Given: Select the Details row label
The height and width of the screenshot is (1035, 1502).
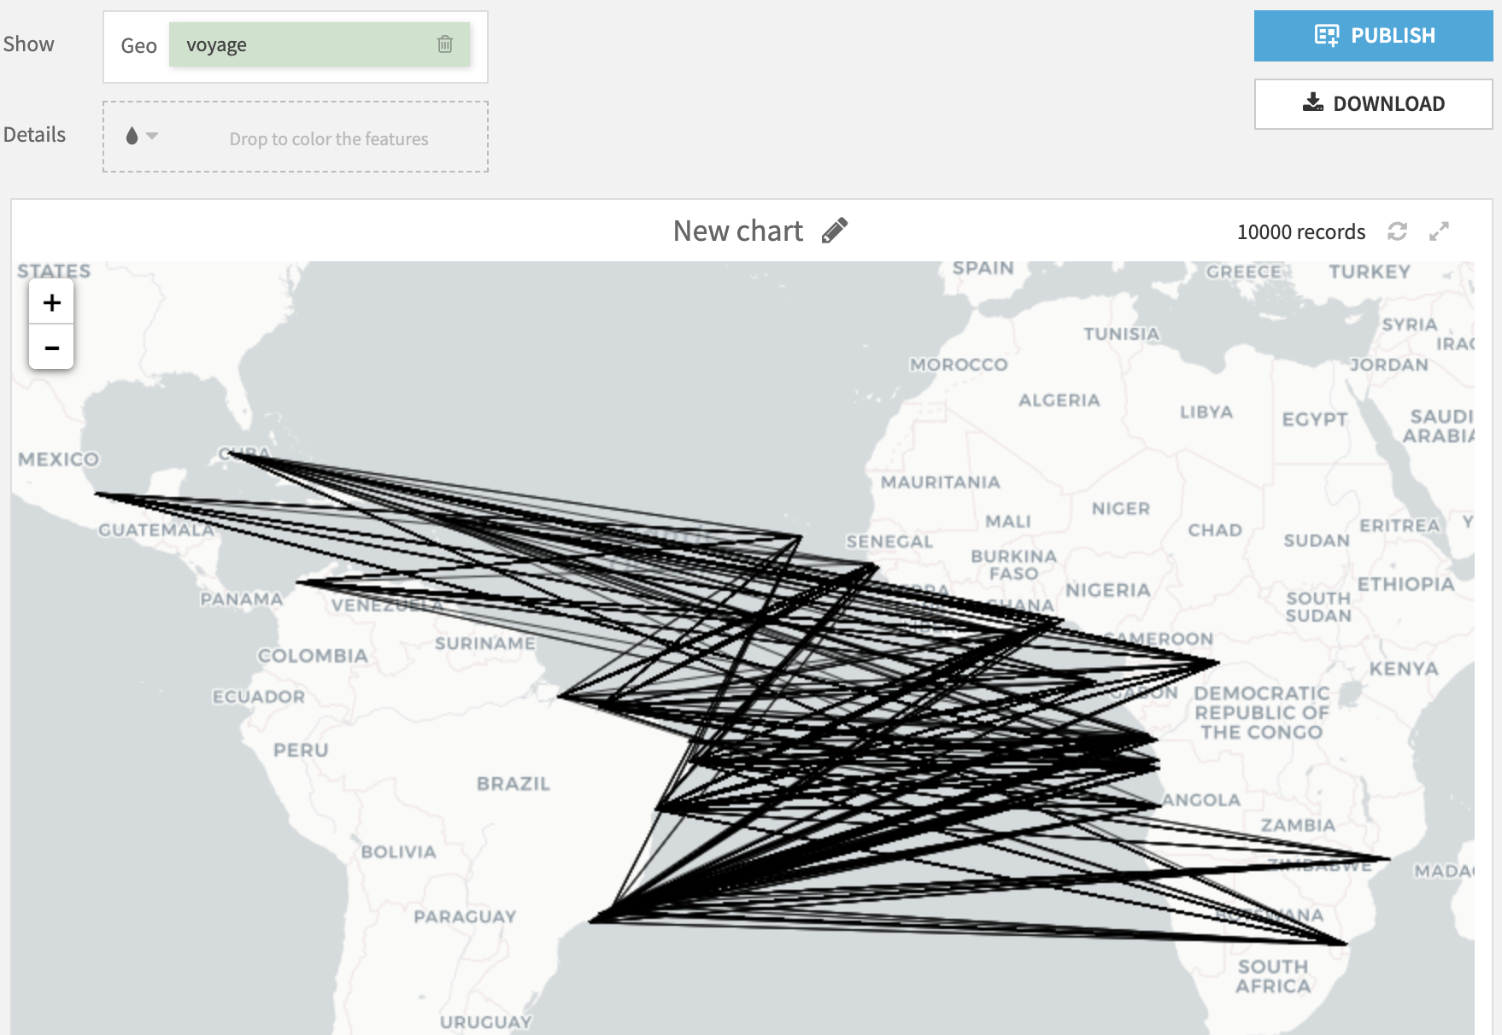Looking at the screenshot, I should 35,134.
